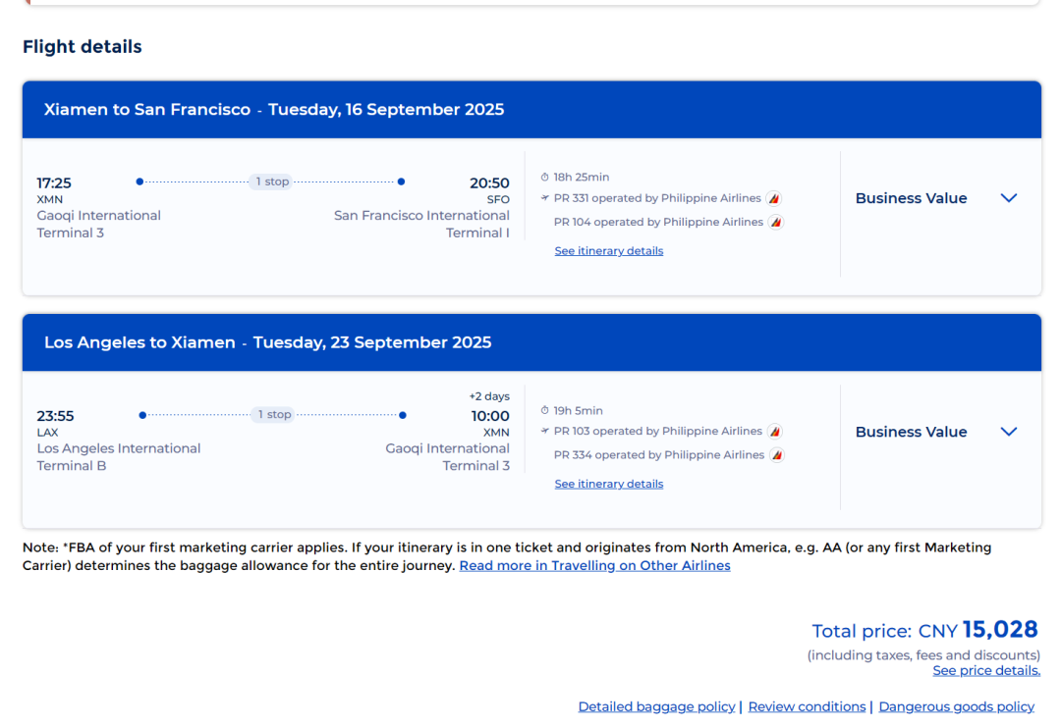Click Philippine Airlines logo beside PR 104

(x=776, y=223)
